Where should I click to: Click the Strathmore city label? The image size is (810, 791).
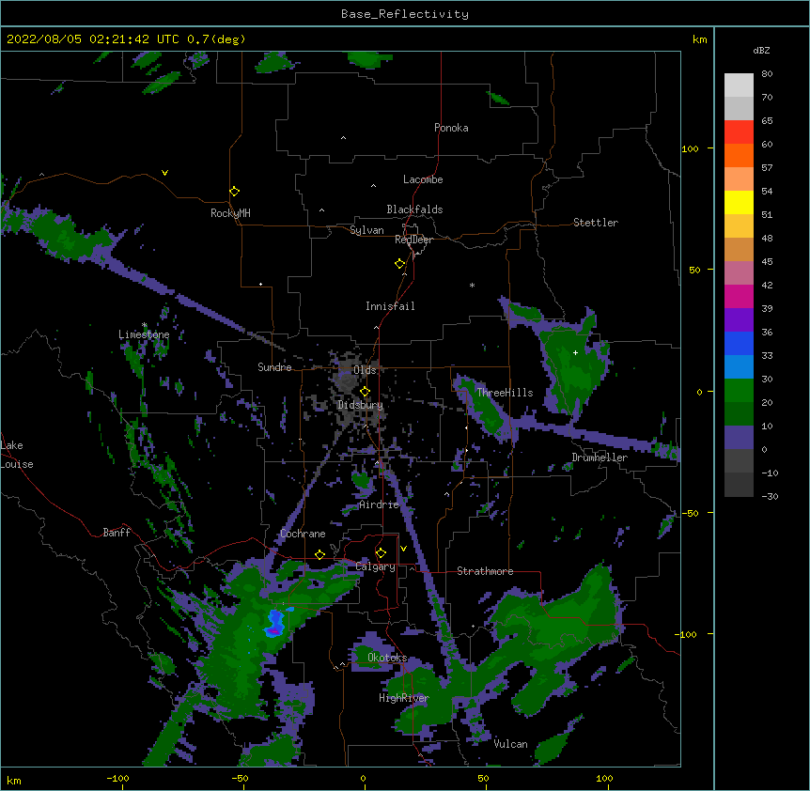click(x=485, y=571)
